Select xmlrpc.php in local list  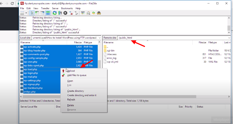(29, 92)
